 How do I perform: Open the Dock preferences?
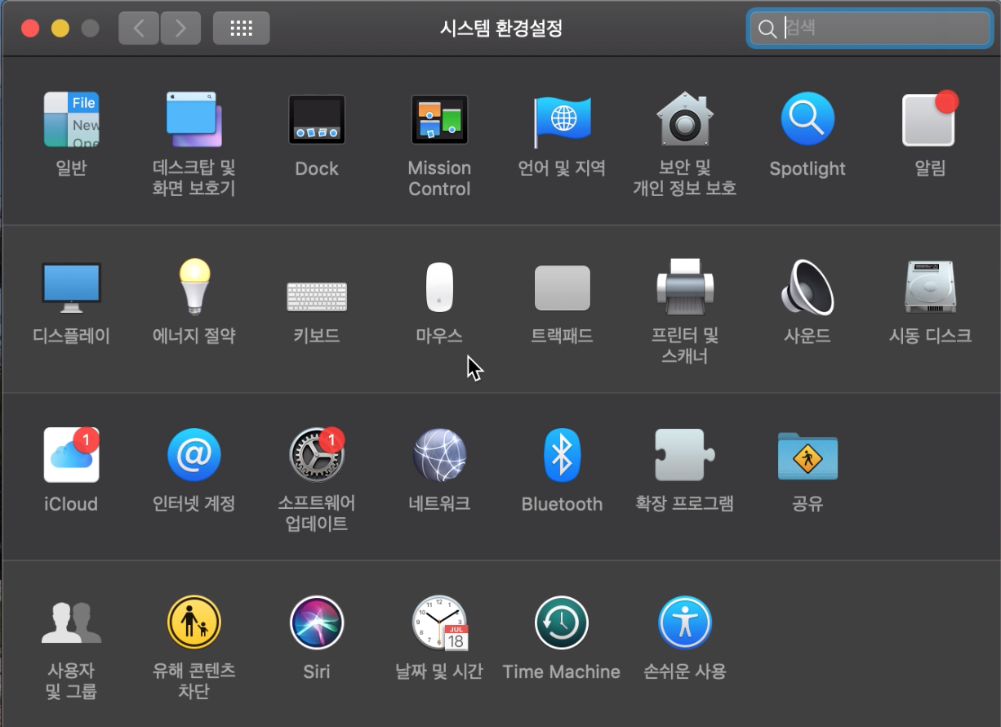pyautogui.click(x=317, y=119)
